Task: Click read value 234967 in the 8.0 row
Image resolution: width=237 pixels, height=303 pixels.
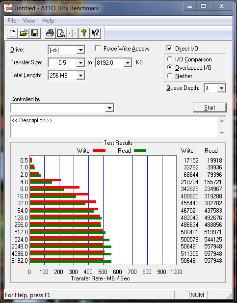Action: (x=213, y=189)
